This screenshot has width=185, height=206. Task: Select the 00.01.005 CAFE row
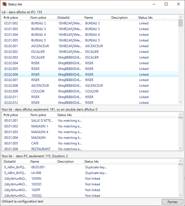(43, 143)
